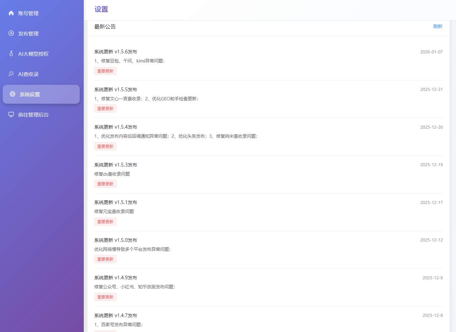456x332 pixels.
Task: Click the AI查收录 sparkle icon
Action: 11,74
